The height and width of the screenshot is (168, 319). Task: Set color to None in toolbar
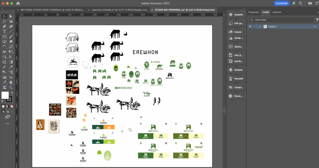point(12,106)
